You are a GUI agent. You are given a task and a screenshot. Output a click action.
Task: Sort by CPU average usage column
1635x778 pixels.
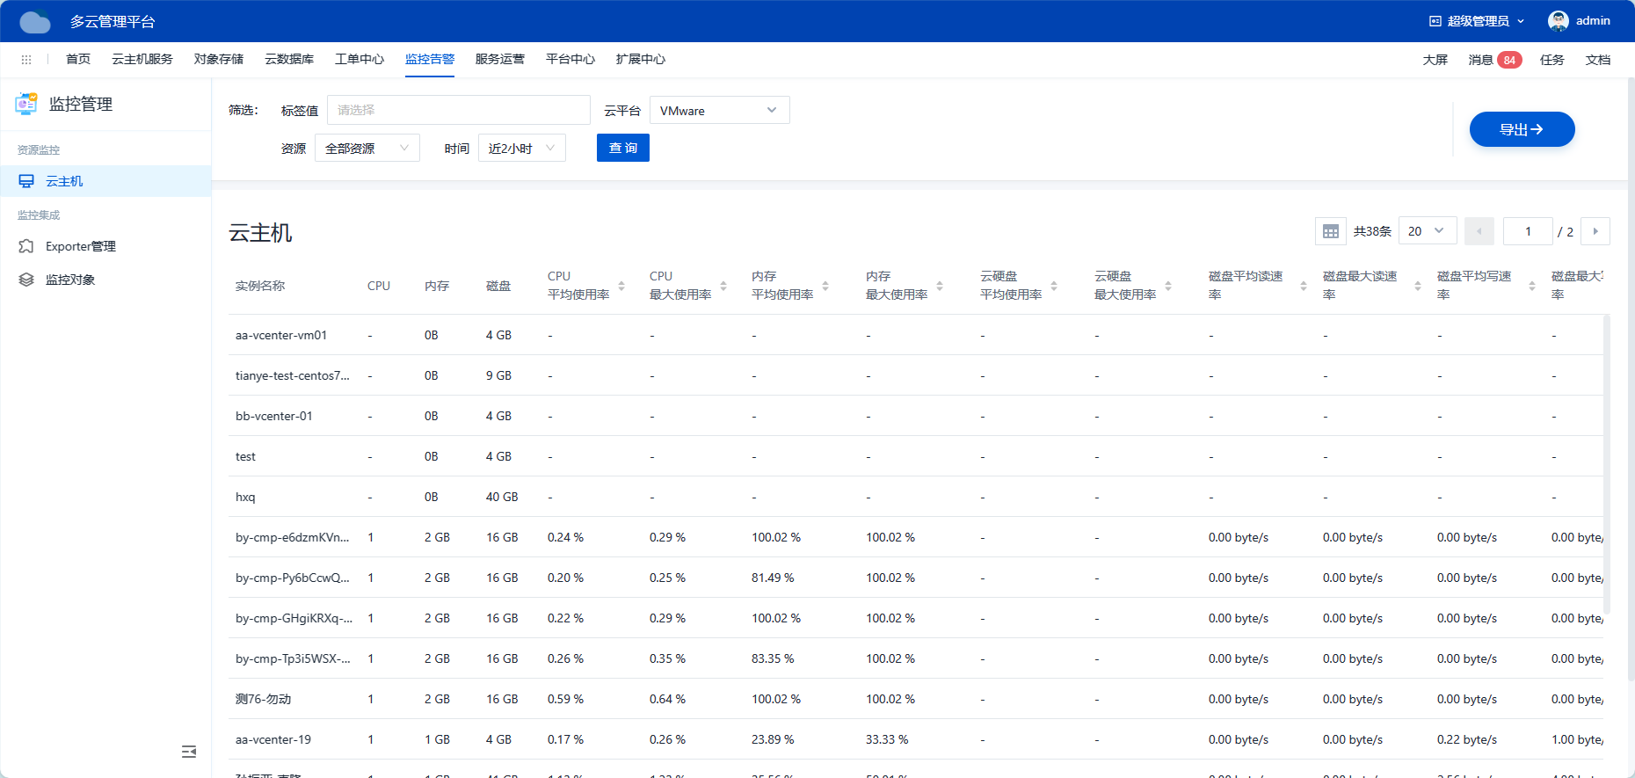point(621,286)
